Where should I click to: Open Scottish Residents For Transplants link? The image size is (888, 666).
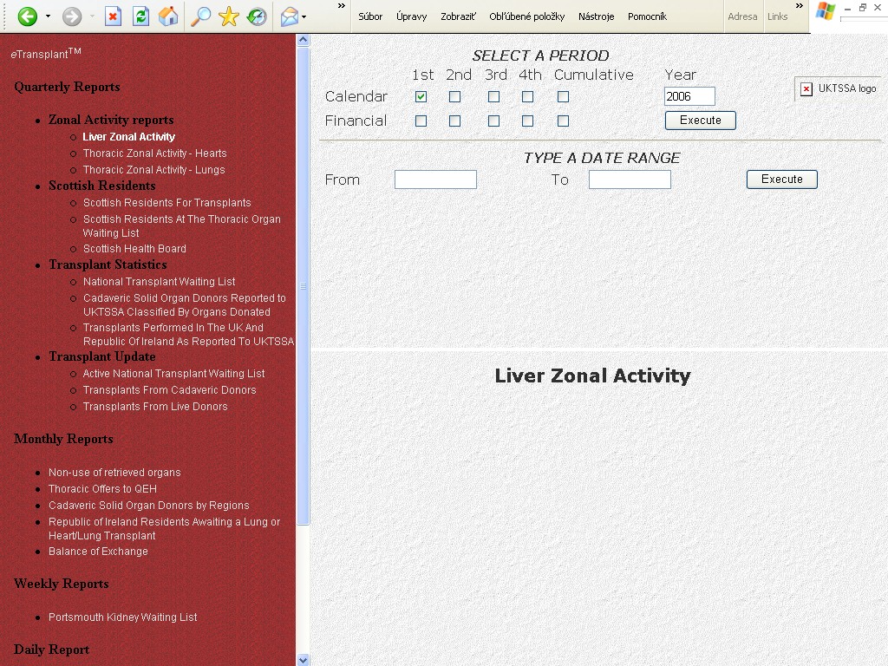tap(167, 202)
